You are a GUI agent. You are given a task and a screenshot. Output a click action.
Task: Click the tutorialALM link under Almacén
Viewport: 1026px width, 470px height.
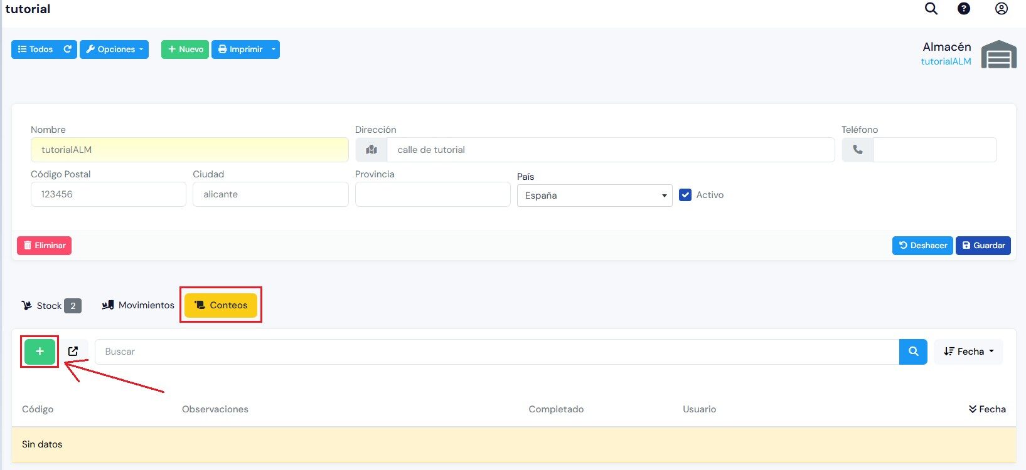pos(946,61)
